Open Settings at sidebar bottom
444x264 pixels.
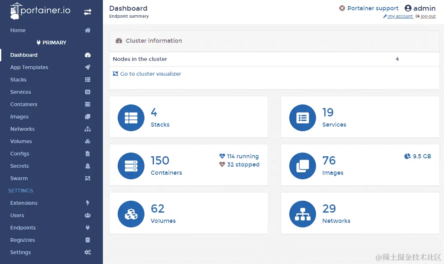click(x=21, y=252)
